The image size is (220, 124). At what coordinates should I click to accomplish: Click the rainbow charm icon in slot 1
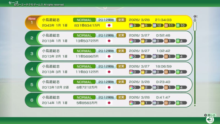coord(131,25)
